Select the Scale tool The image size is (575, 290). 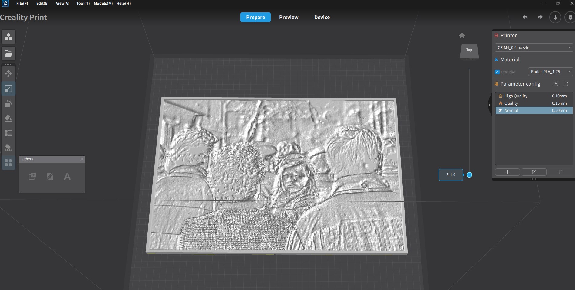[x=8, y=89]
